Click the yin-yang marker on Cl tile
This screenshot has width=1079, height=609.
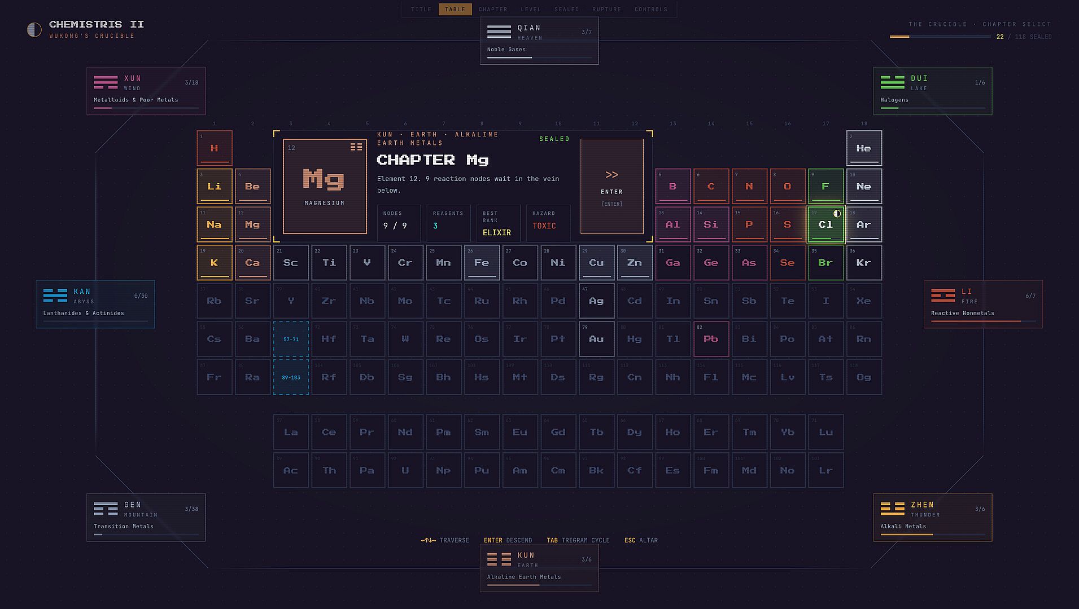pyautogui.click(x=837, y=213)
